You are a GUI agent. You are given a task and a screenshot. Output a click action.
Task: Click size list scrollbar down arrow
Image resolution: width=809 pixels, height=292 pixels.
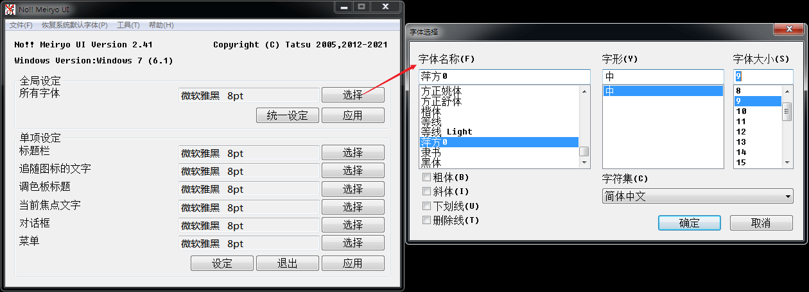tap(787, 163)
